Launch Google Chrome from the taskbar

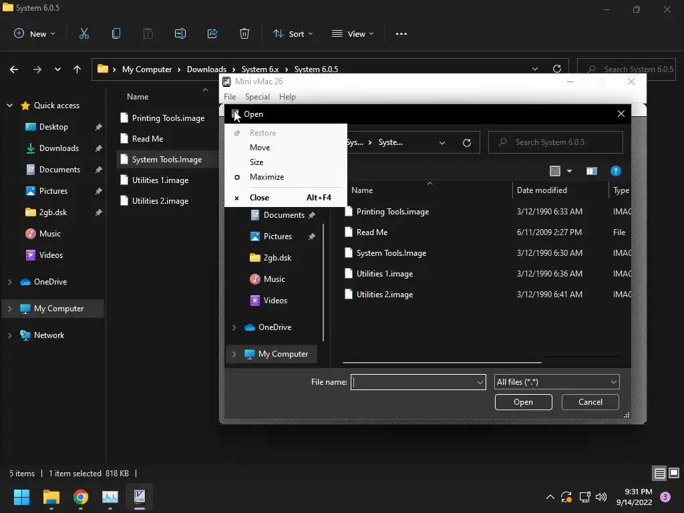[81, 497]
